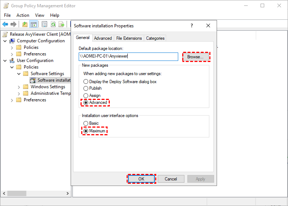Click the tree pane scroll right arrow
Viewport: 288px width, 206px height.
click(67, 193)
